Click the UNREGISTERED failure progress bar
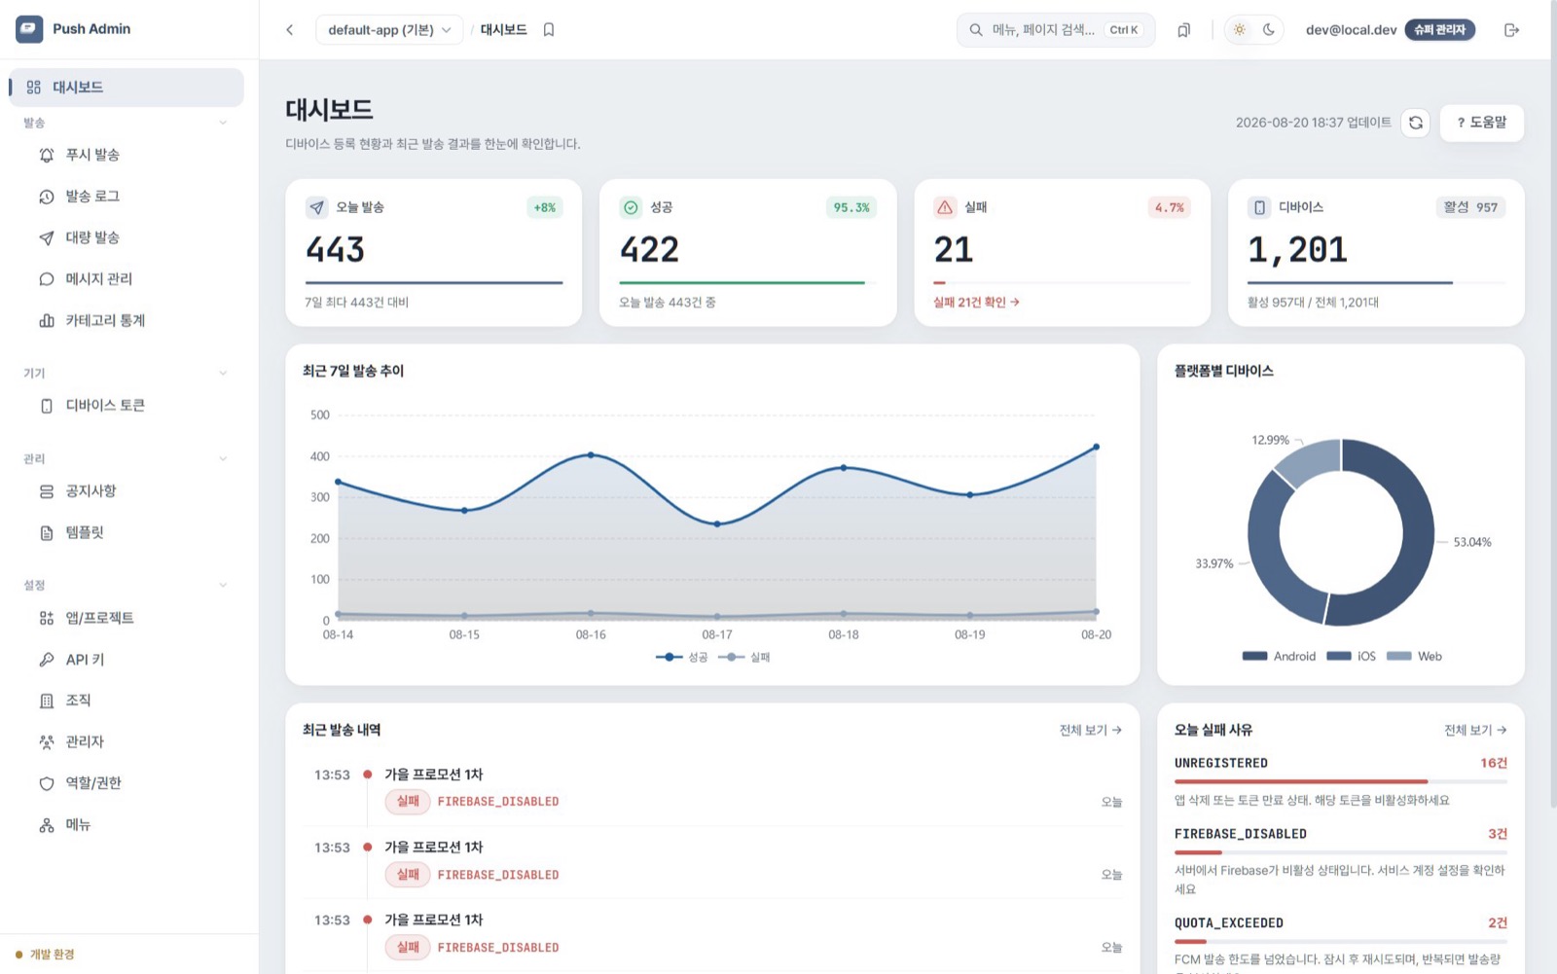 1341,781
